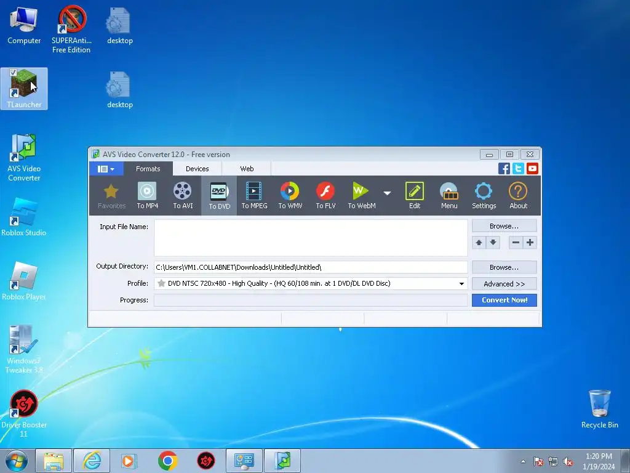The height and width of the screenshot is (473, 630).
Task: Select the upper desktop file icon
Action: tap(120, 25)
